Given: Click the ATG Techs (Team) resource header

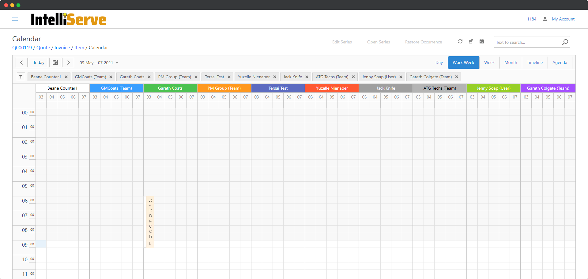Looking at the screenshot, I should (x=440, y=88).
